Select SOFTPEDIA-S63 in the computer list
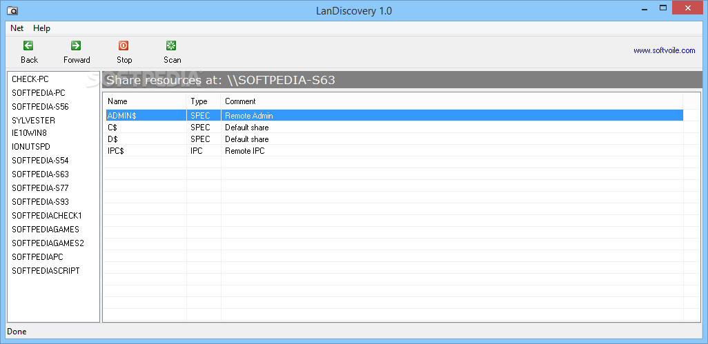 (40, 174)
